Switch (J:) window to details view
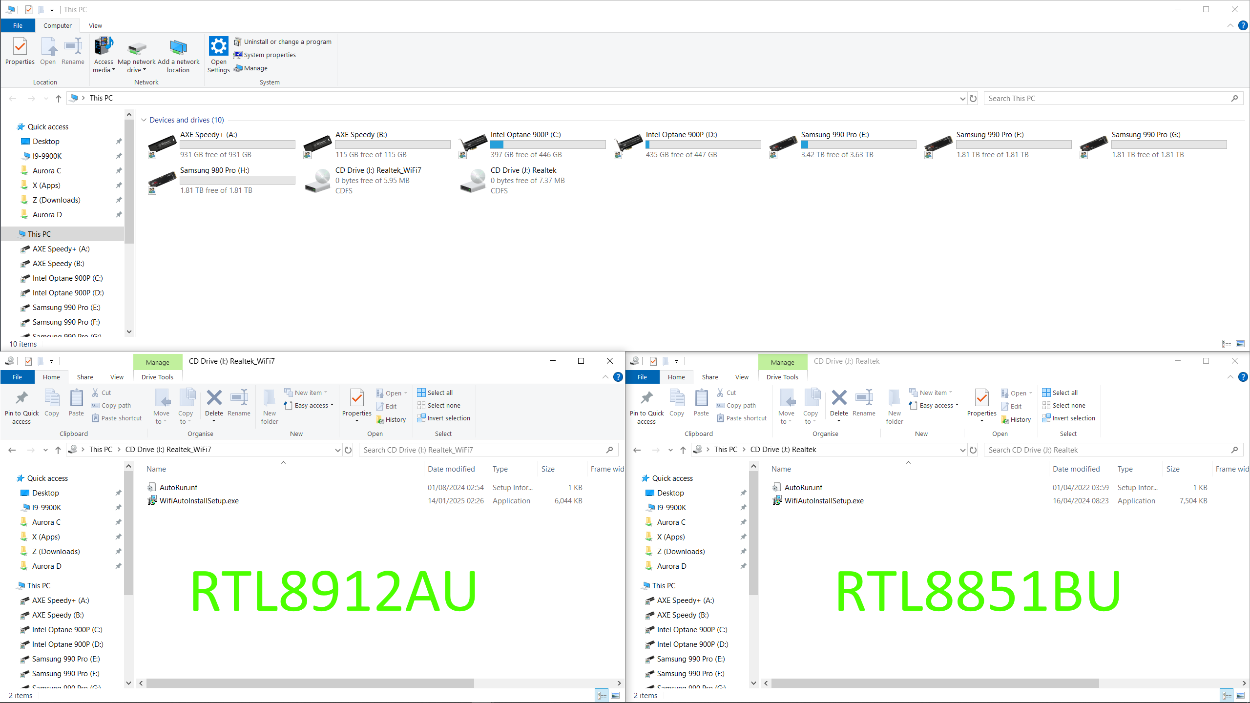 1227,695
